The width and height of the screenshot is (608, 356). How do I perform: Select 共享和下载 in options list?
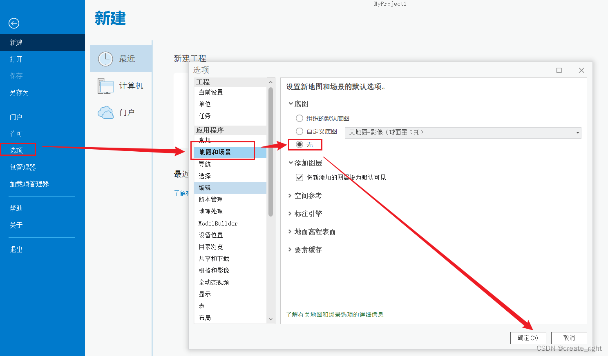(x=230, y=259)
